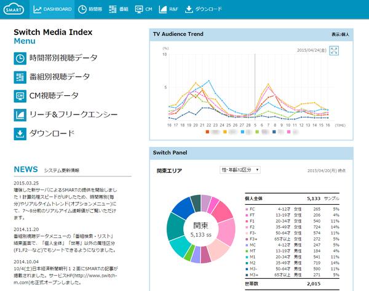The image size is (369, 291).
Task: Open the R&F nav tab
Action: 169,9
